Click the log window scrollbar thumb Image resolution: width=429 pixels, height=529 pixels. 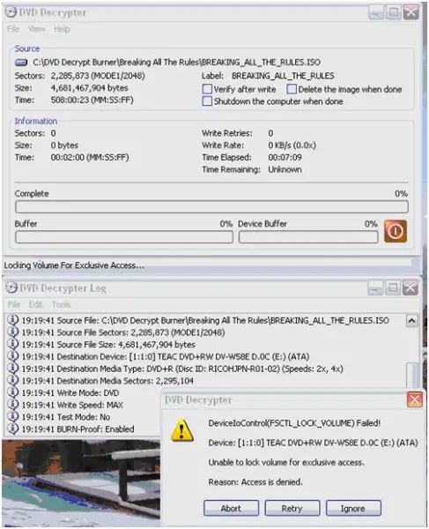pyautogui.click(x=411, y=375)
